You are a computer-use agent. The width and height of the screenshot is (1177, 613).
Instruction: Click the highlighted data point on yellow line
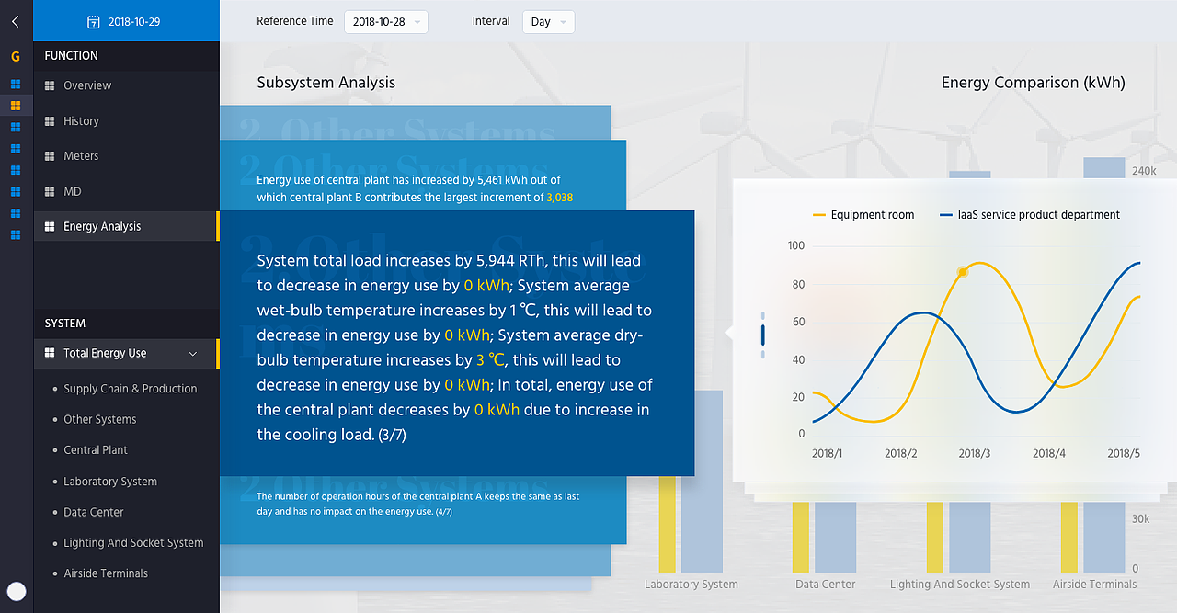coord(963,272)
